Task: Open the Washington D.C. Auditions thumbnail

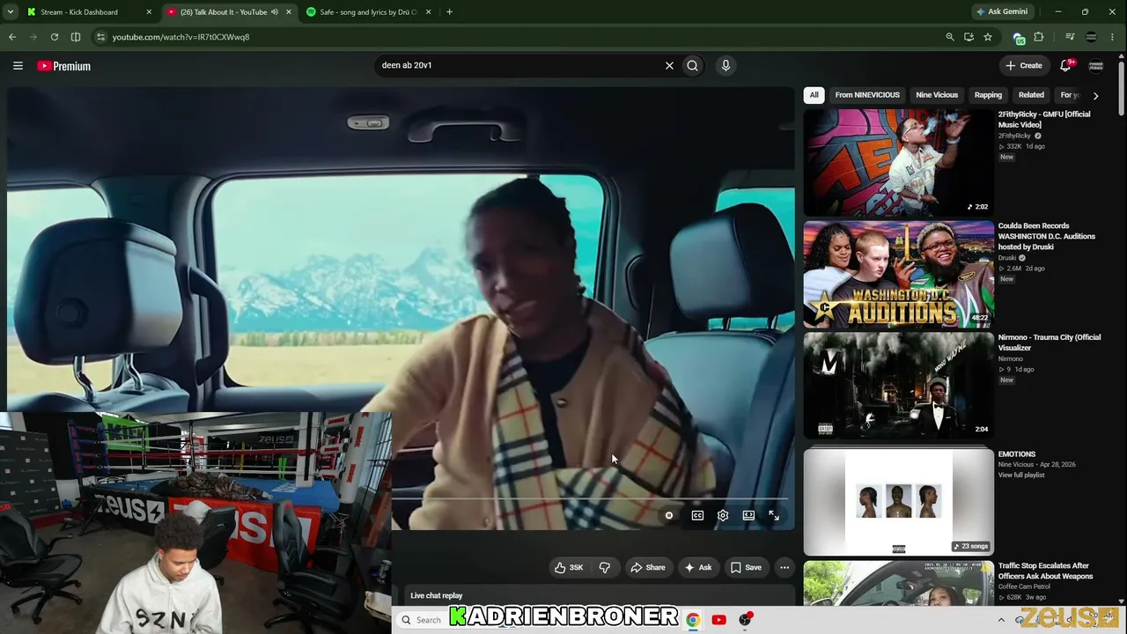Action: pyautogui.click(x=898, y=274)
